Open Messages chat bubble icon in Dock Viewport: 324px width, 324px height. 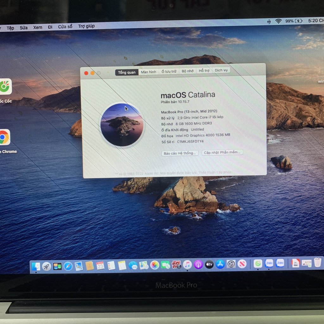click(133, 265)
